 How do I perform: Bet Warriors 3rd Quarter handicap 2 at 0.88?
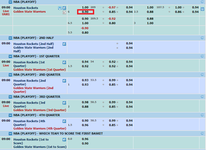(85, 107)
